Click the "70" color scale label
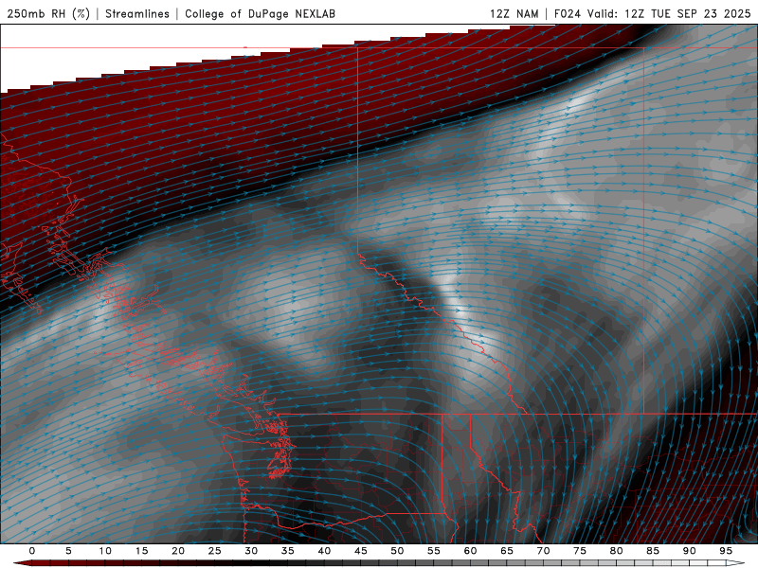 (x=543, y=551)
